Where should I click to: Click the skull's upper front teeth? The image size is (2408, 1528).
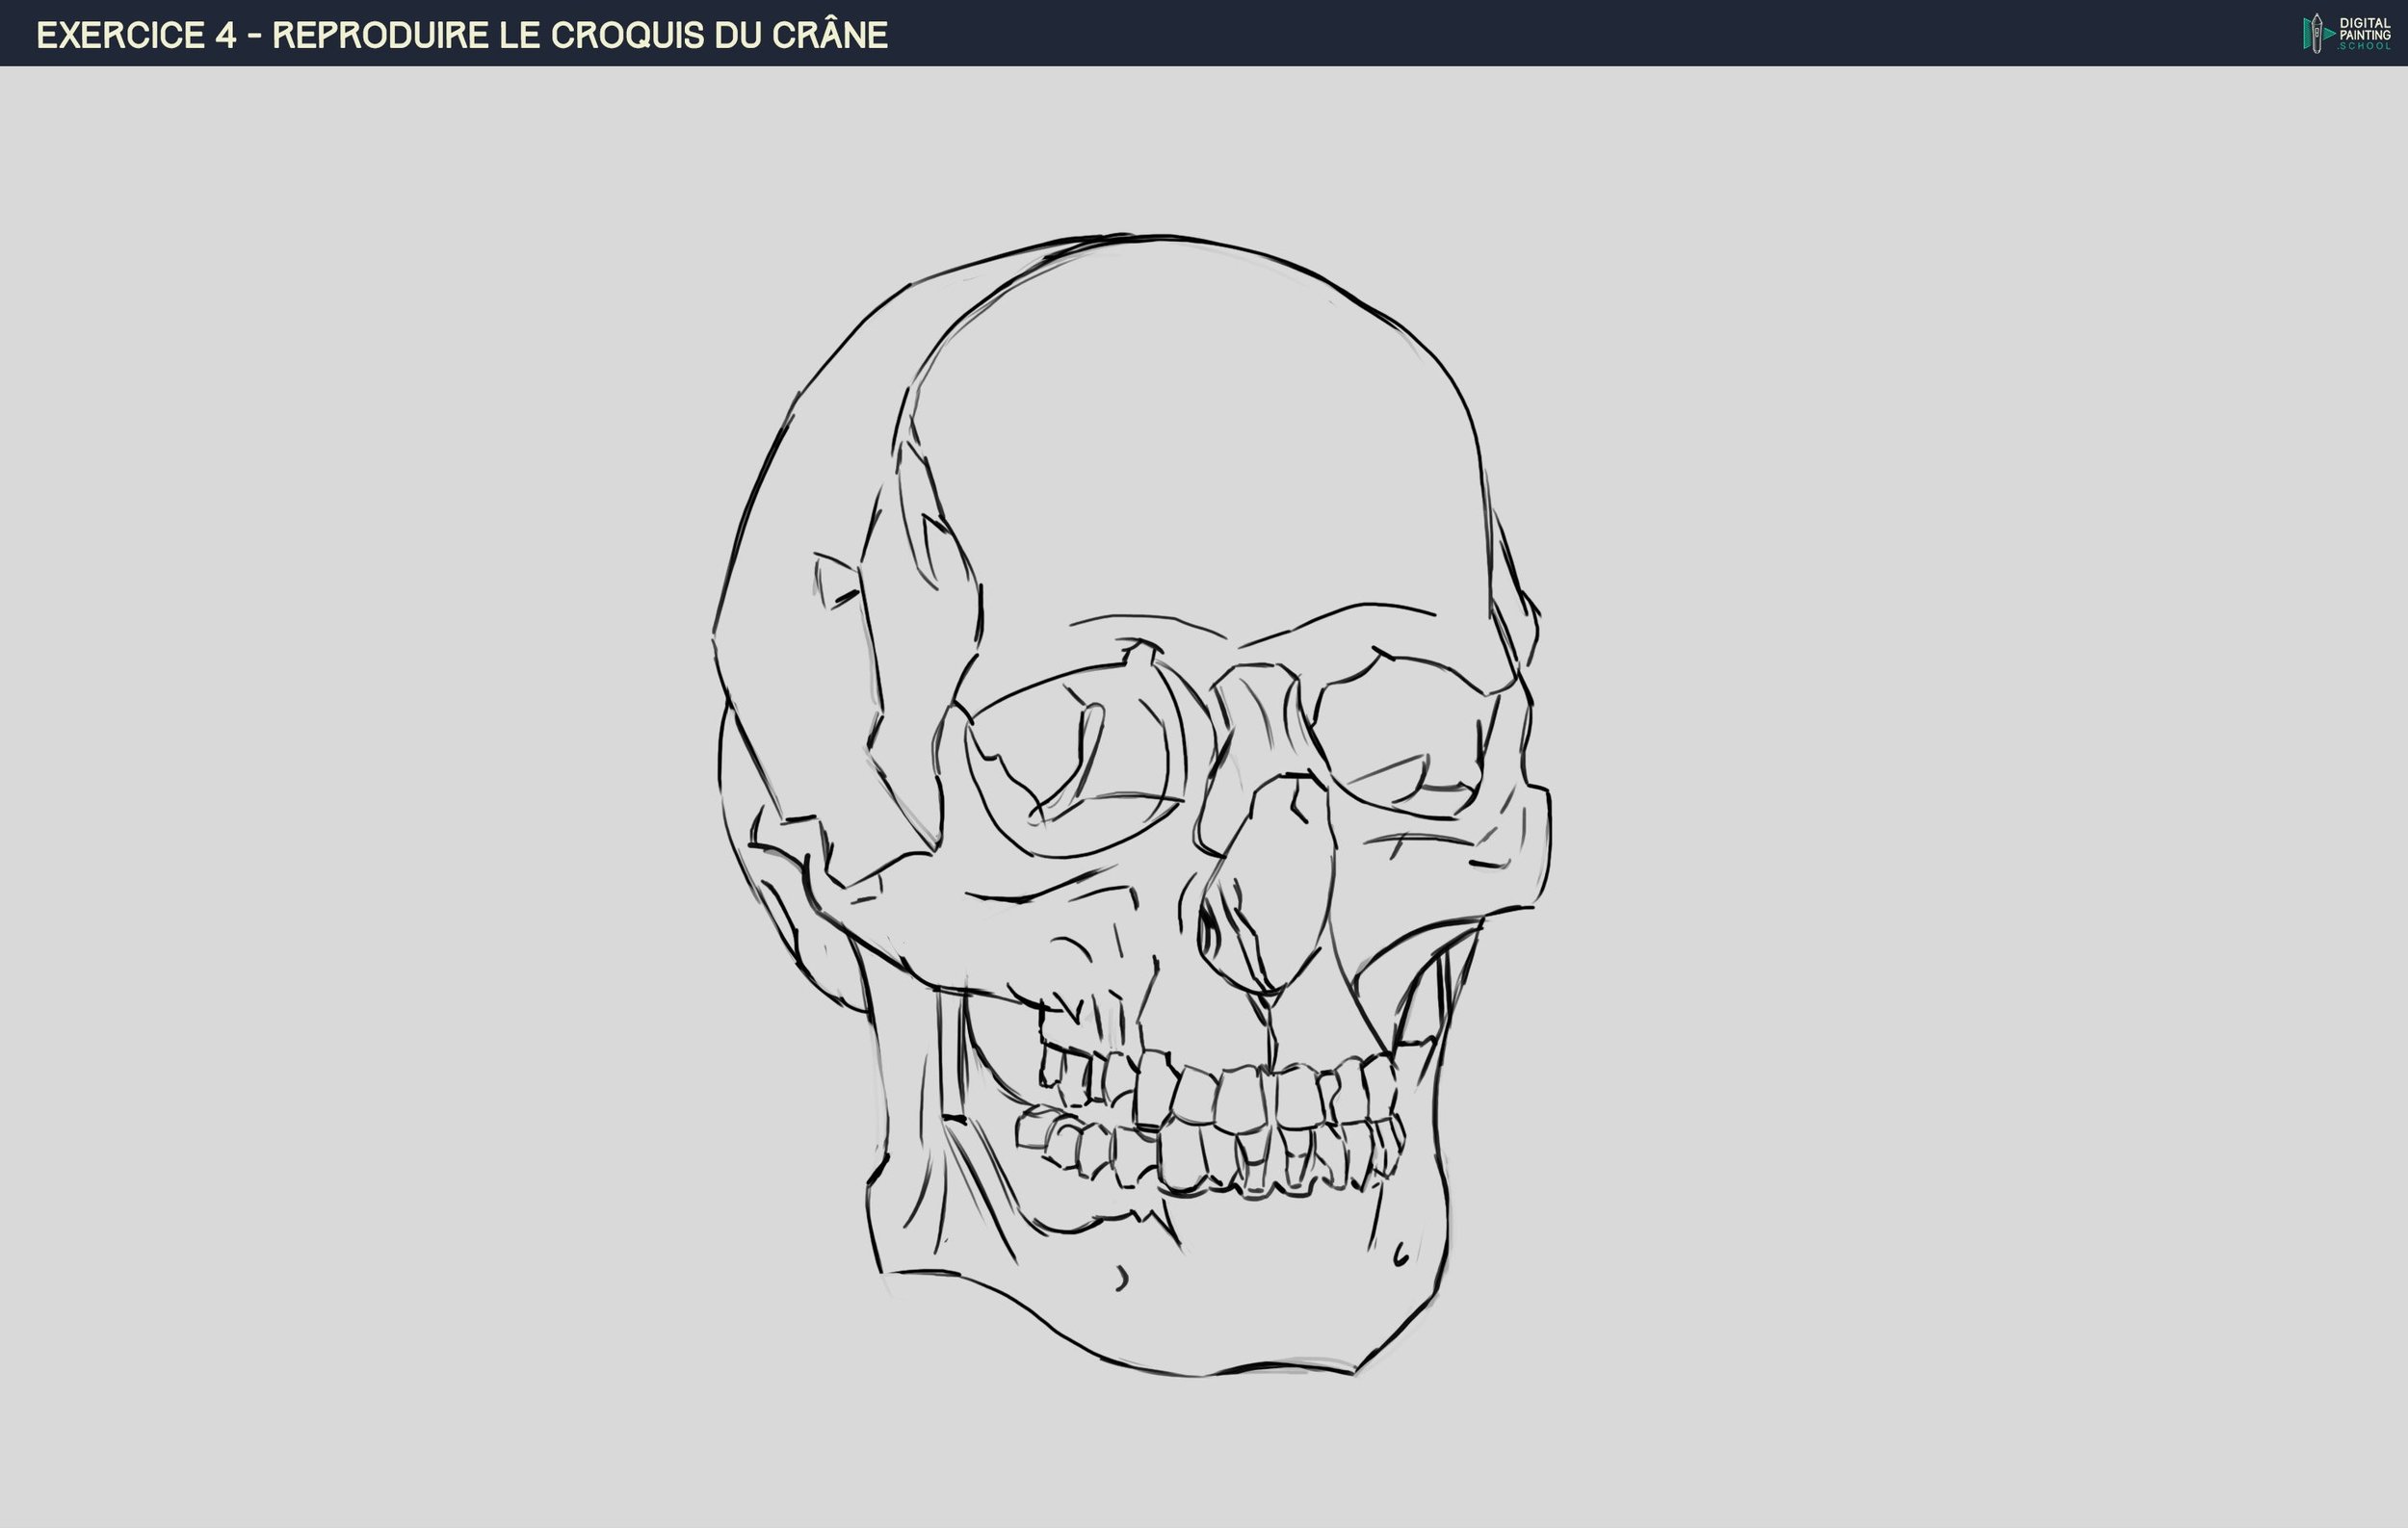click(x=1240, y=1098)
